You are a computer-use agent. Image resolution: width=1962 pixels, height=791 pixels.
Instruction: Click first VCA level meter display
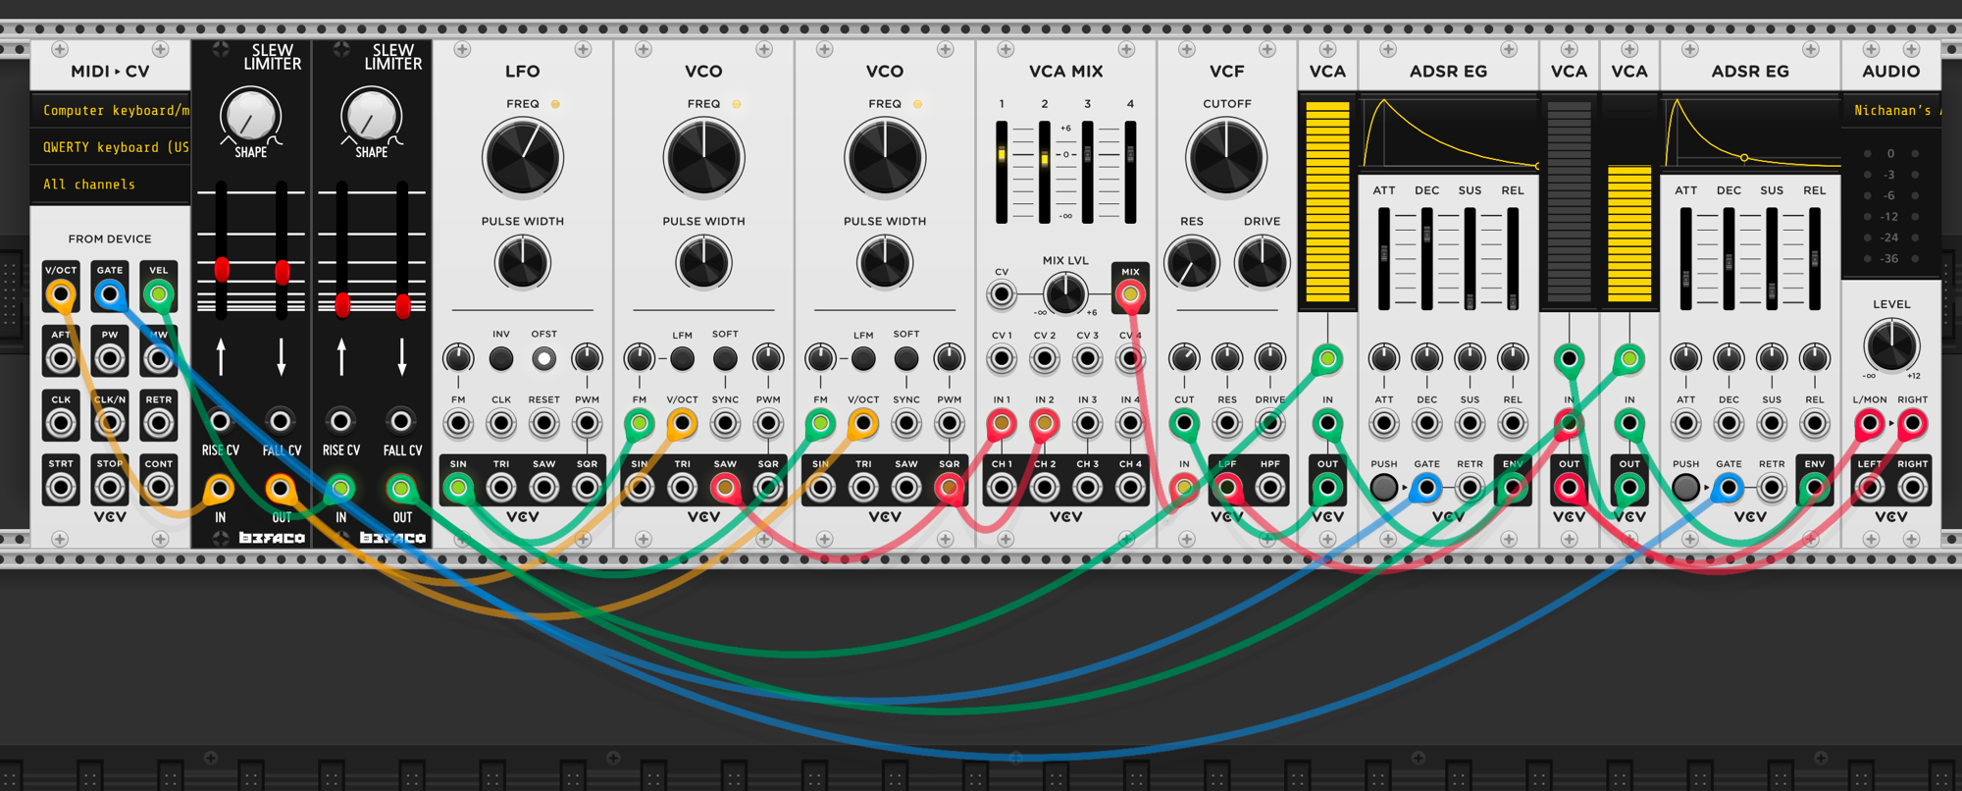(1327, 202)
